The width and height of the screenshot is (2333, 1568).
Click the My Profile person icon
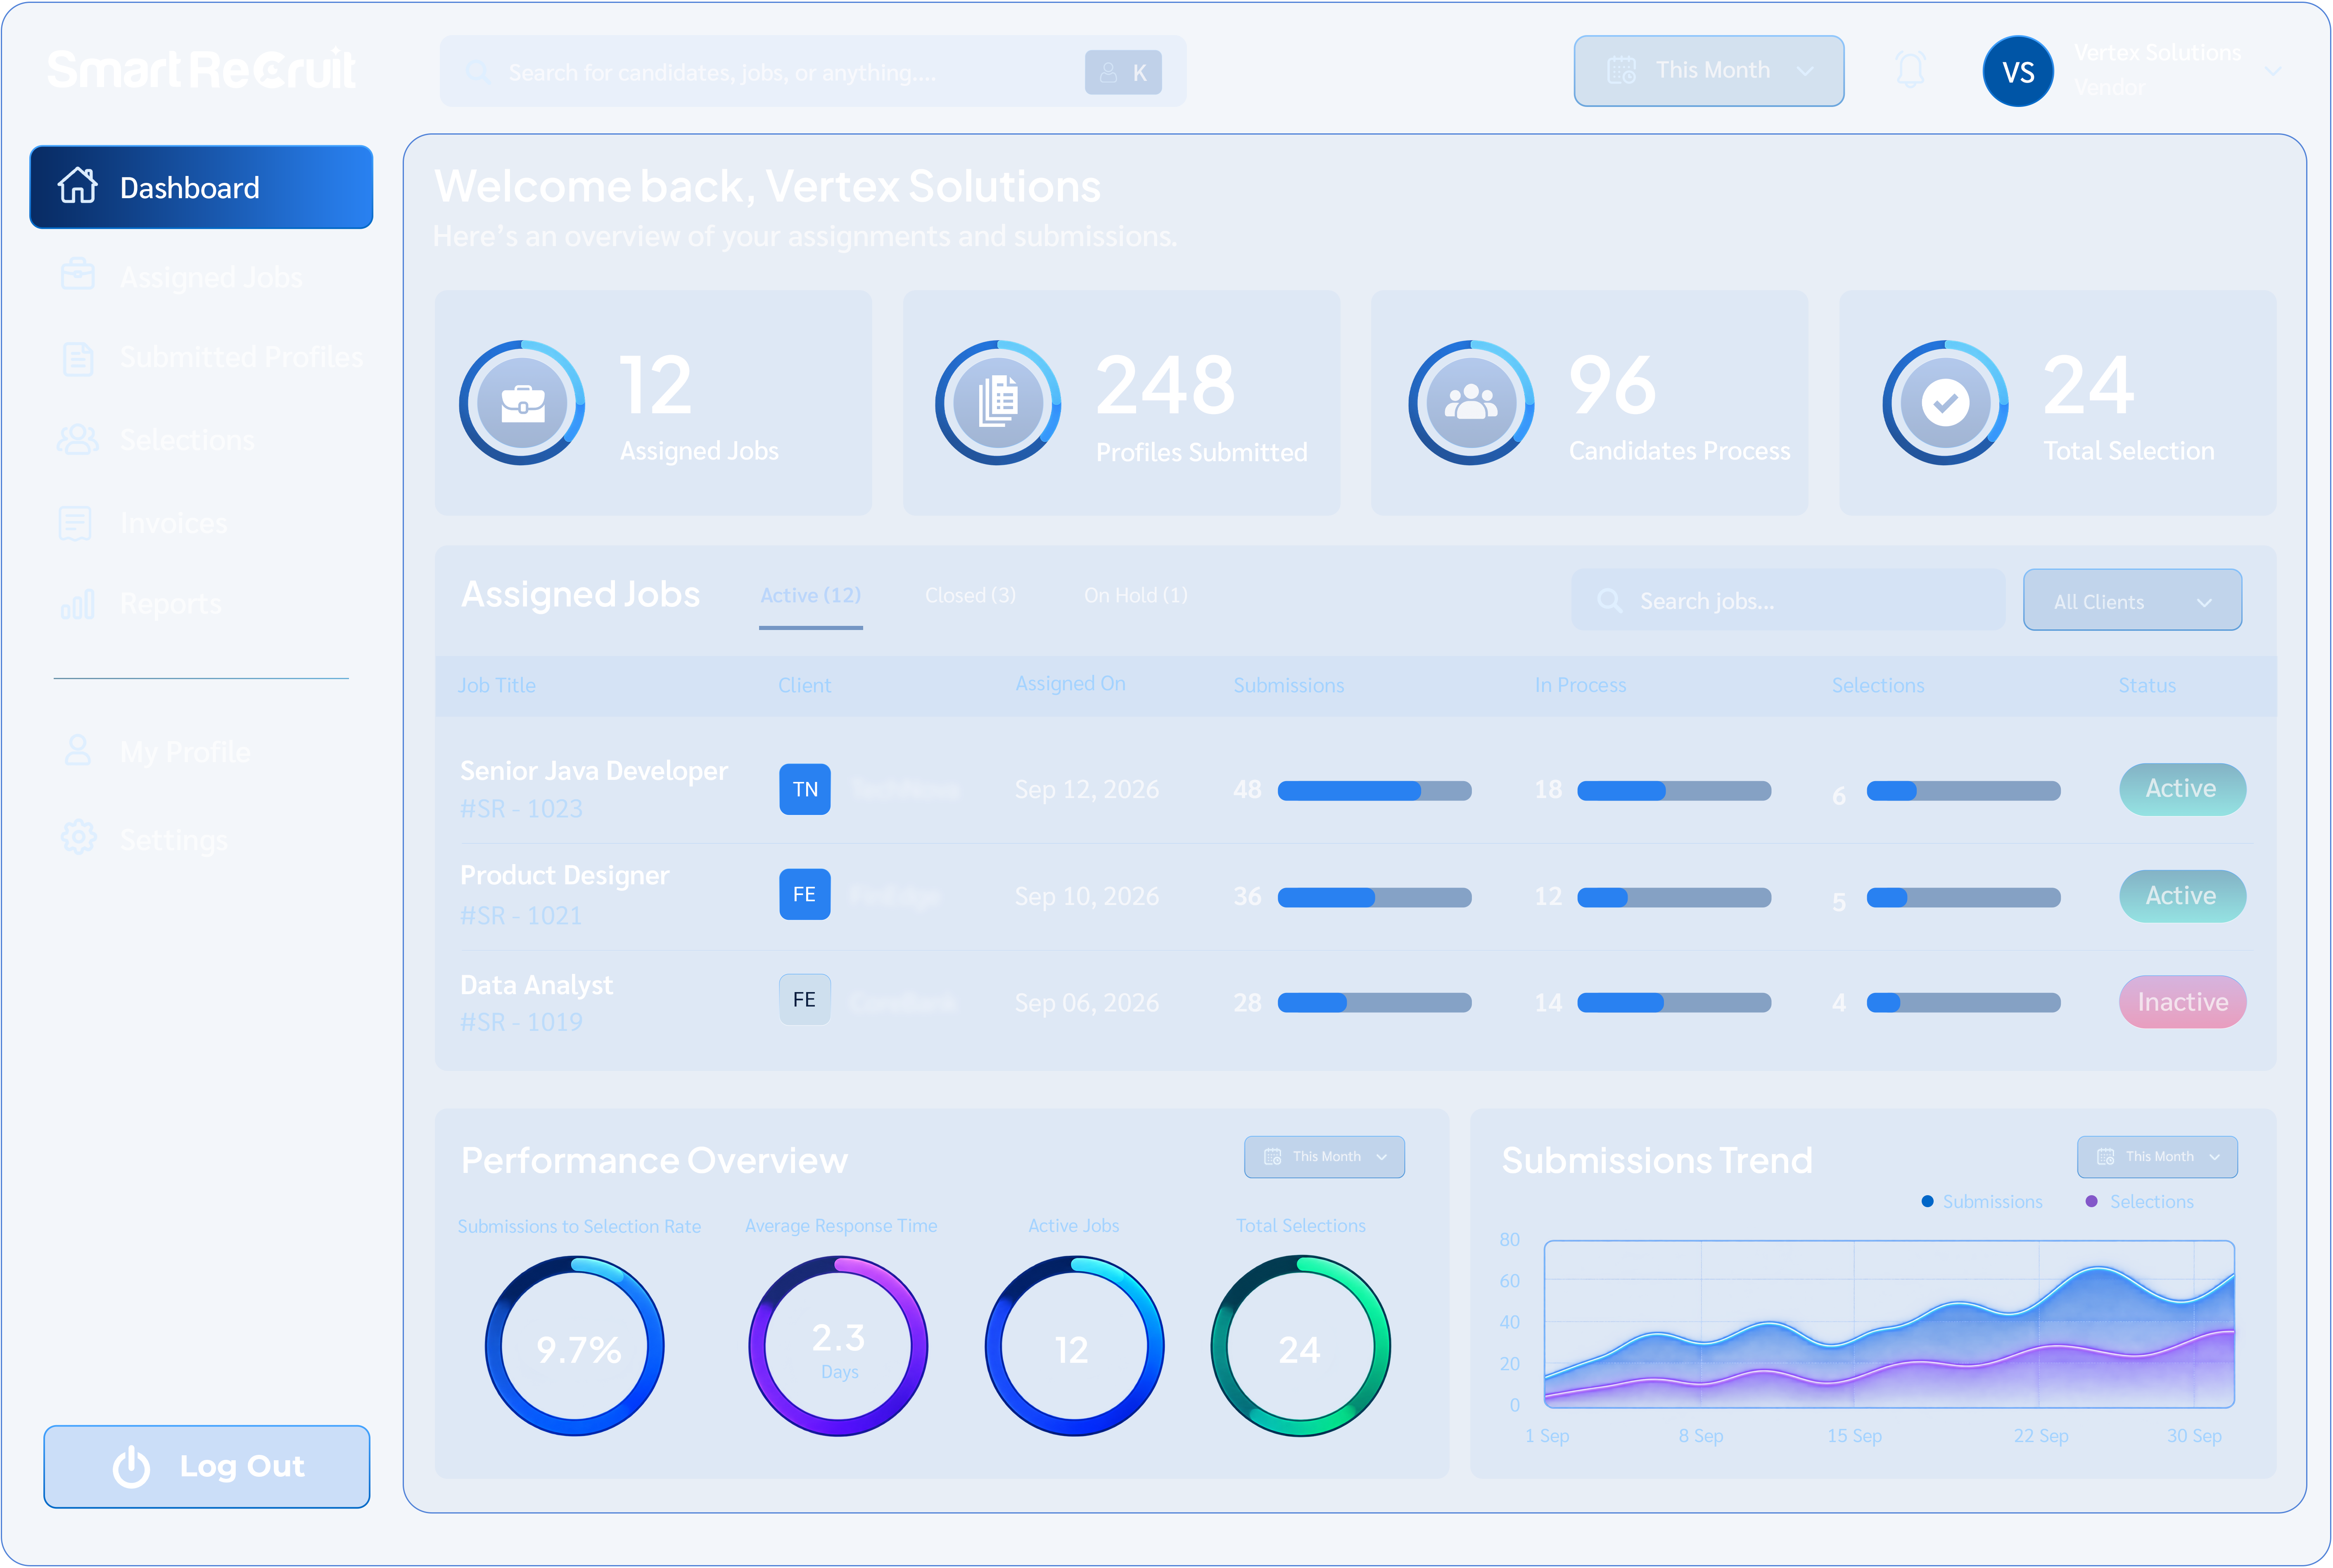coord(78,751)
